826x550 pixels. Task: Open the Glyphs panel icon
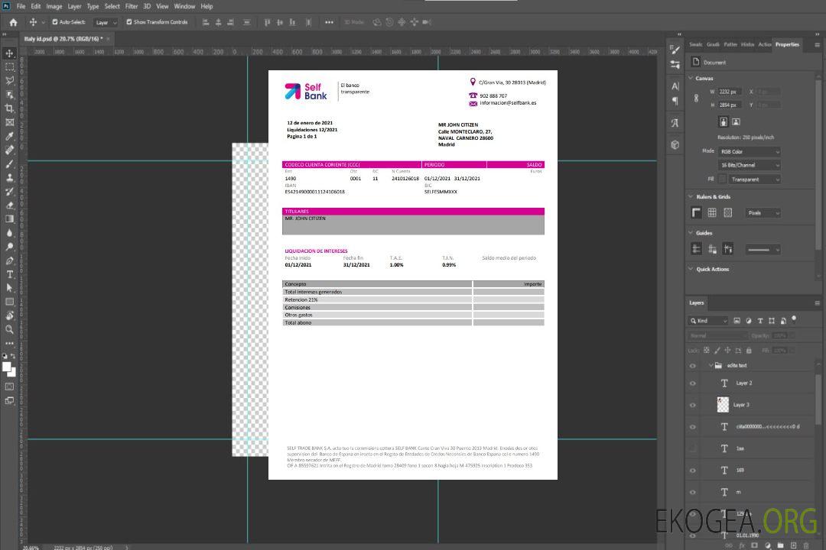[x=675, y=123]
